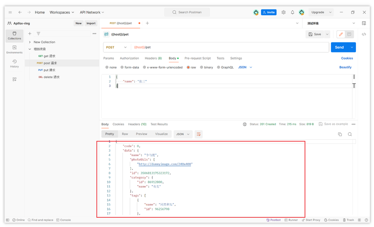Click the request URL input field
The height and width of the screenshot is (227, 374).
point(230,47)
